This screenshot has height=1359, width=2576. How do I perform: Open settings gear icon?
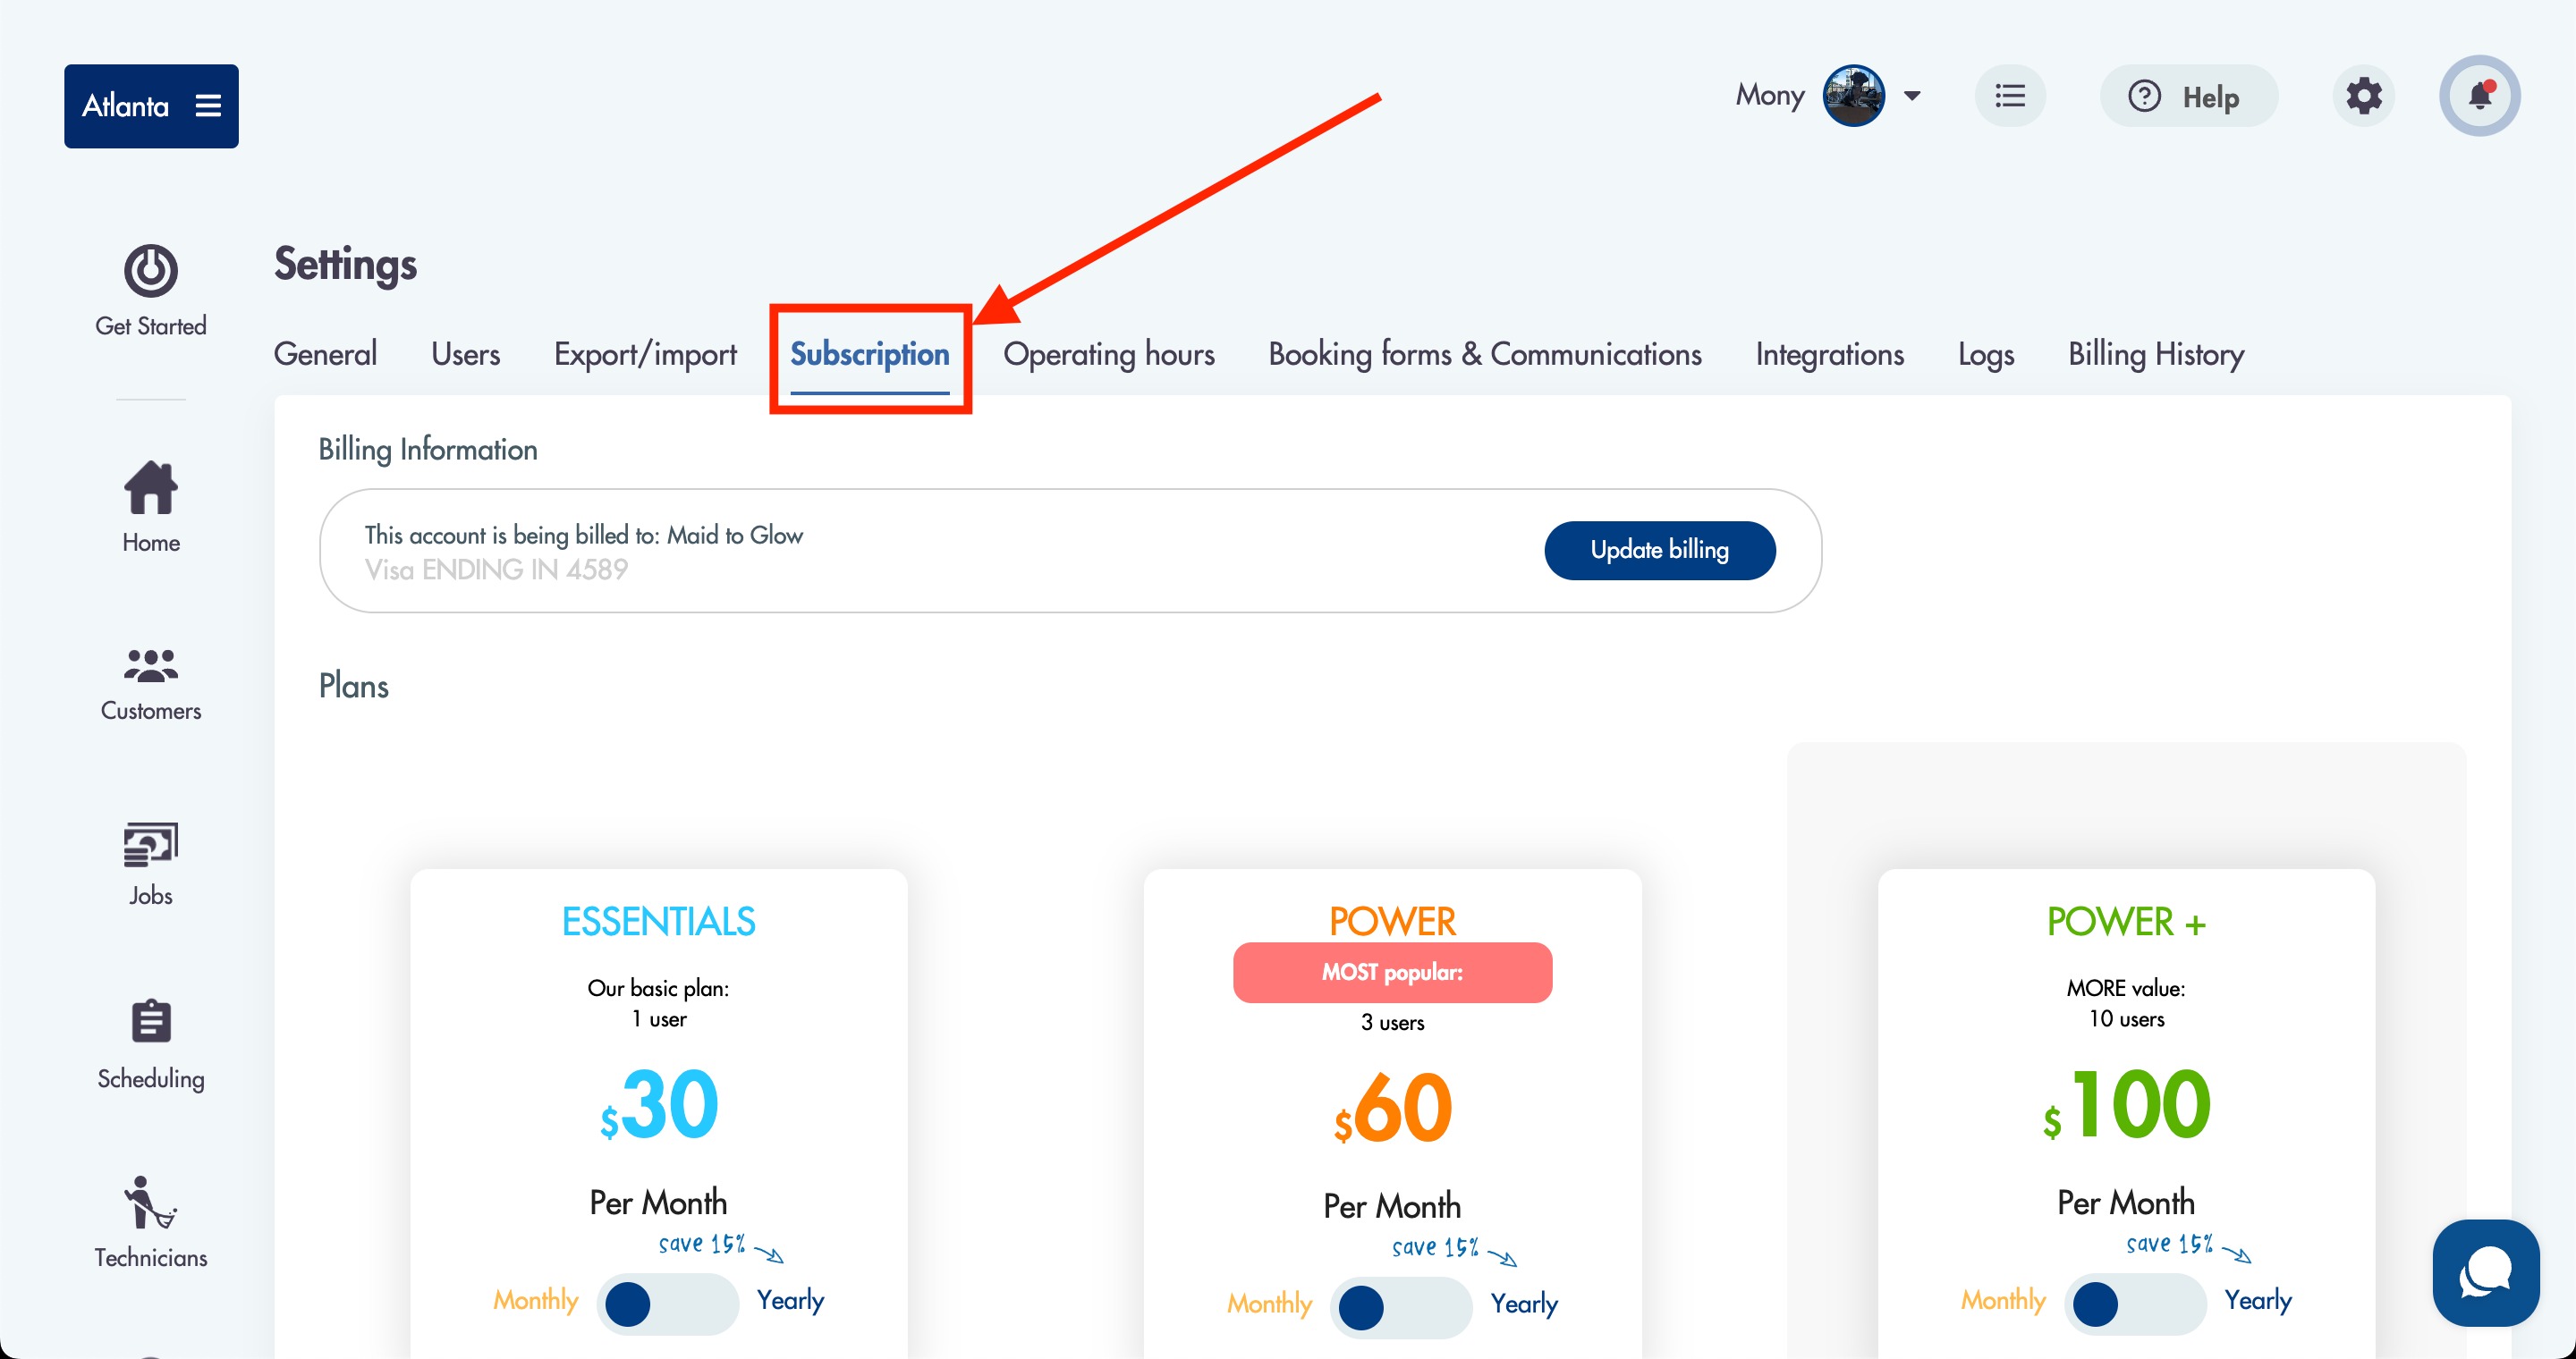[2364, 96]
